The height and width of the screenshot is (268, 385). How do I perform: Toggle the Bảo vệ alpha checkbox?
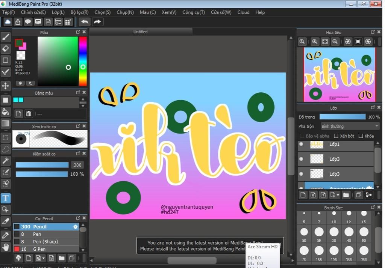click(302, 136)
